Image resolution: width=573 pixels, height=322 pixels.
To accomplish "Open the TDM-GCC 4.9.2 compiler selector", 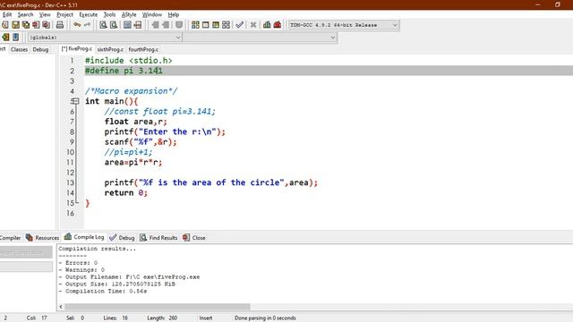I will [x=343, y=25].
